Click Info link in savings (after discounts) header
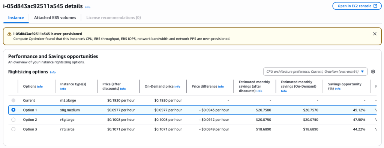 pos(259,91)
